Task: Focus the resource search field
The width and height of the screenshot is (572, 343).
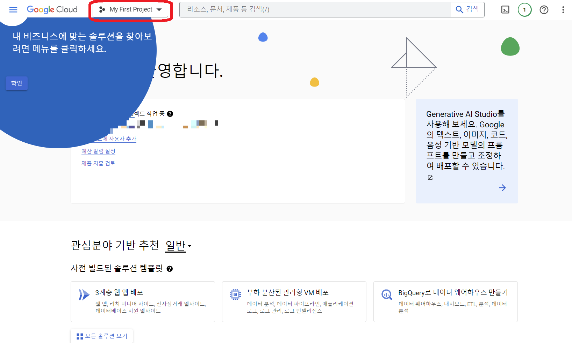Action: (315, 10)
